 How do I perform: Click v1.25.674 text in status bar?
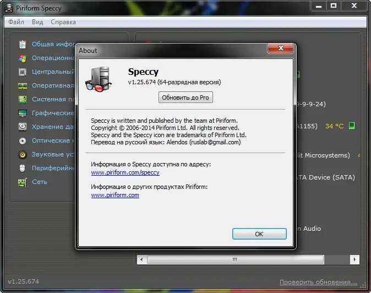click(x=24, y=281)
